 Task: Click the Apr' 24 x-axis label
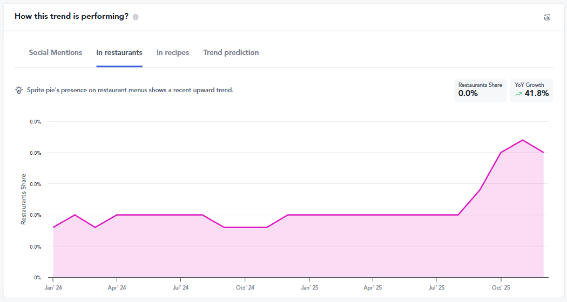[117, 288]
